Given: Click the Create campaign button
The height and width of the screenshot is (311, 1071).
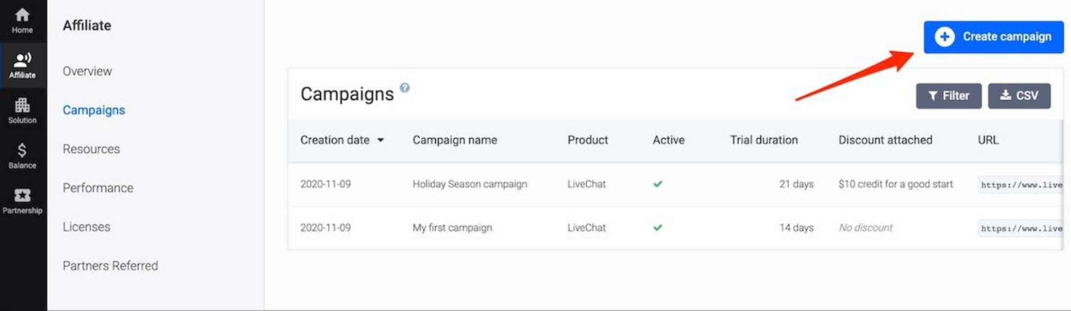Looking at the screenshot, I should tap(993, 37).
